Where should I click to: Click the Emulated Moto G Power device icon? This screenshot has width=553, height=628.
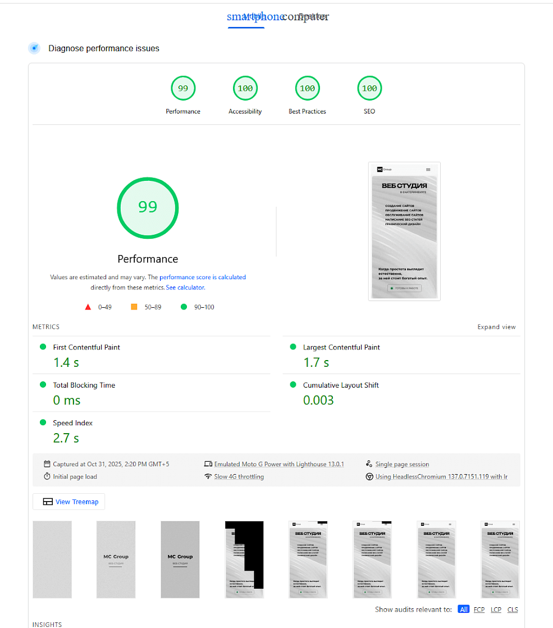click(x=208, y=464)
